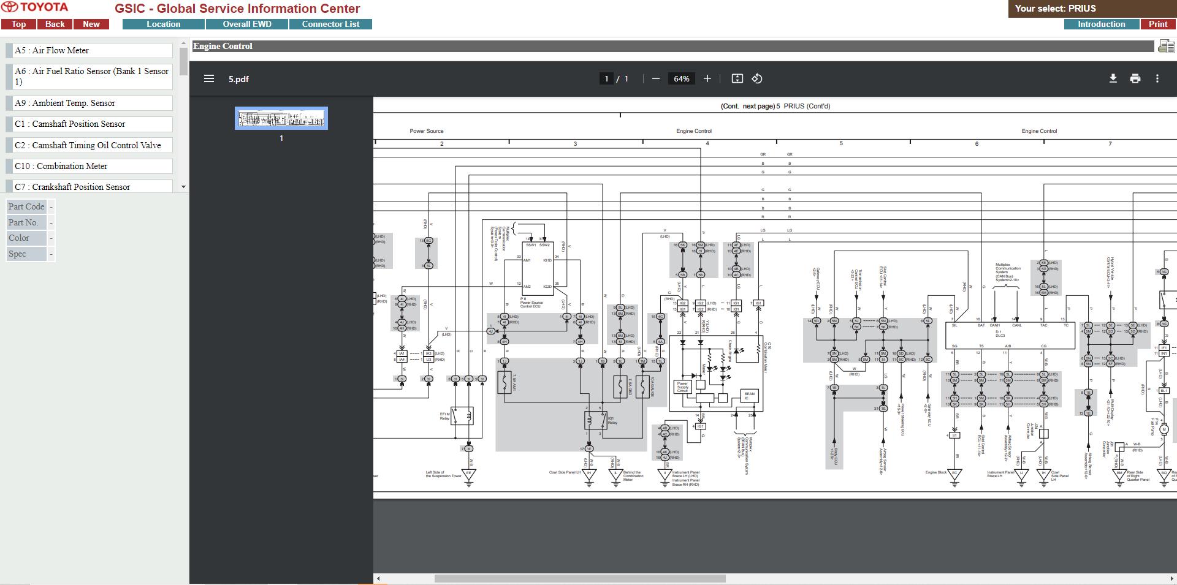Click the horizontal scrollbar left arrow
This screenshot has width=1177, height=585.
(378, 578)
